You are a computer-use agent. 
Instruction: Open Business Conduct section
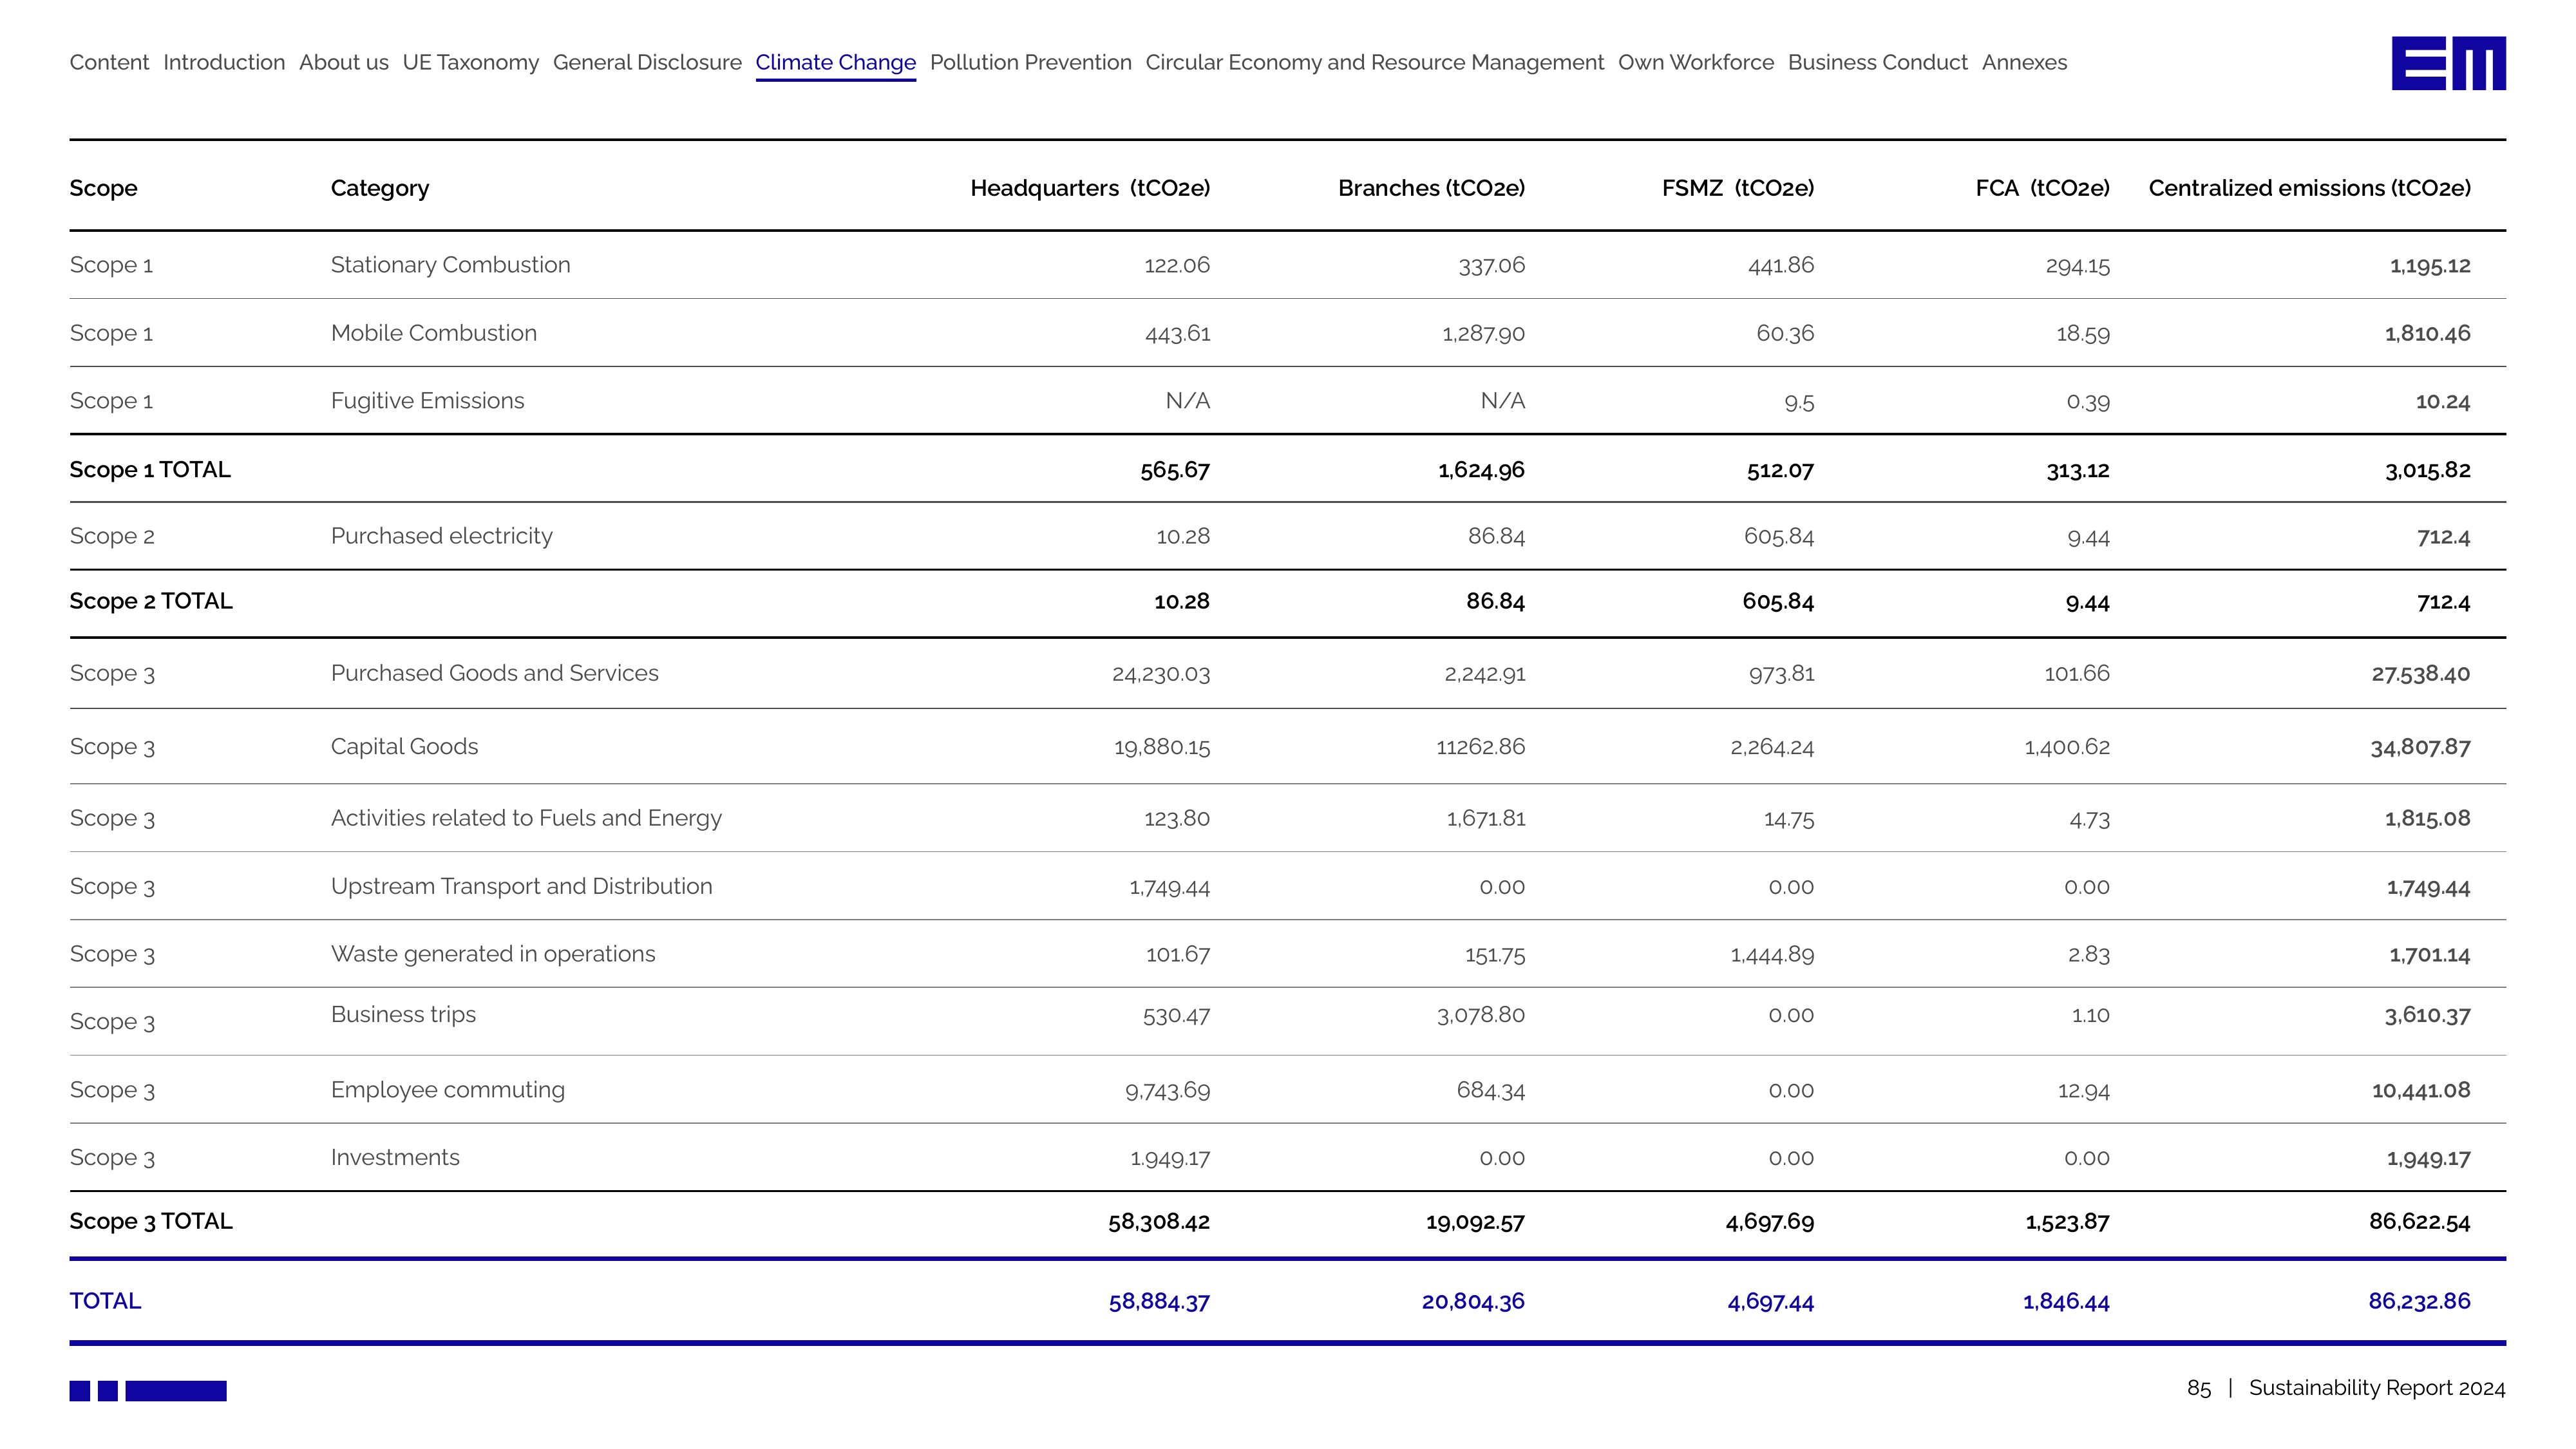pos(1878,62)
